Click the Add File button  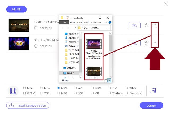pos(16,10)
